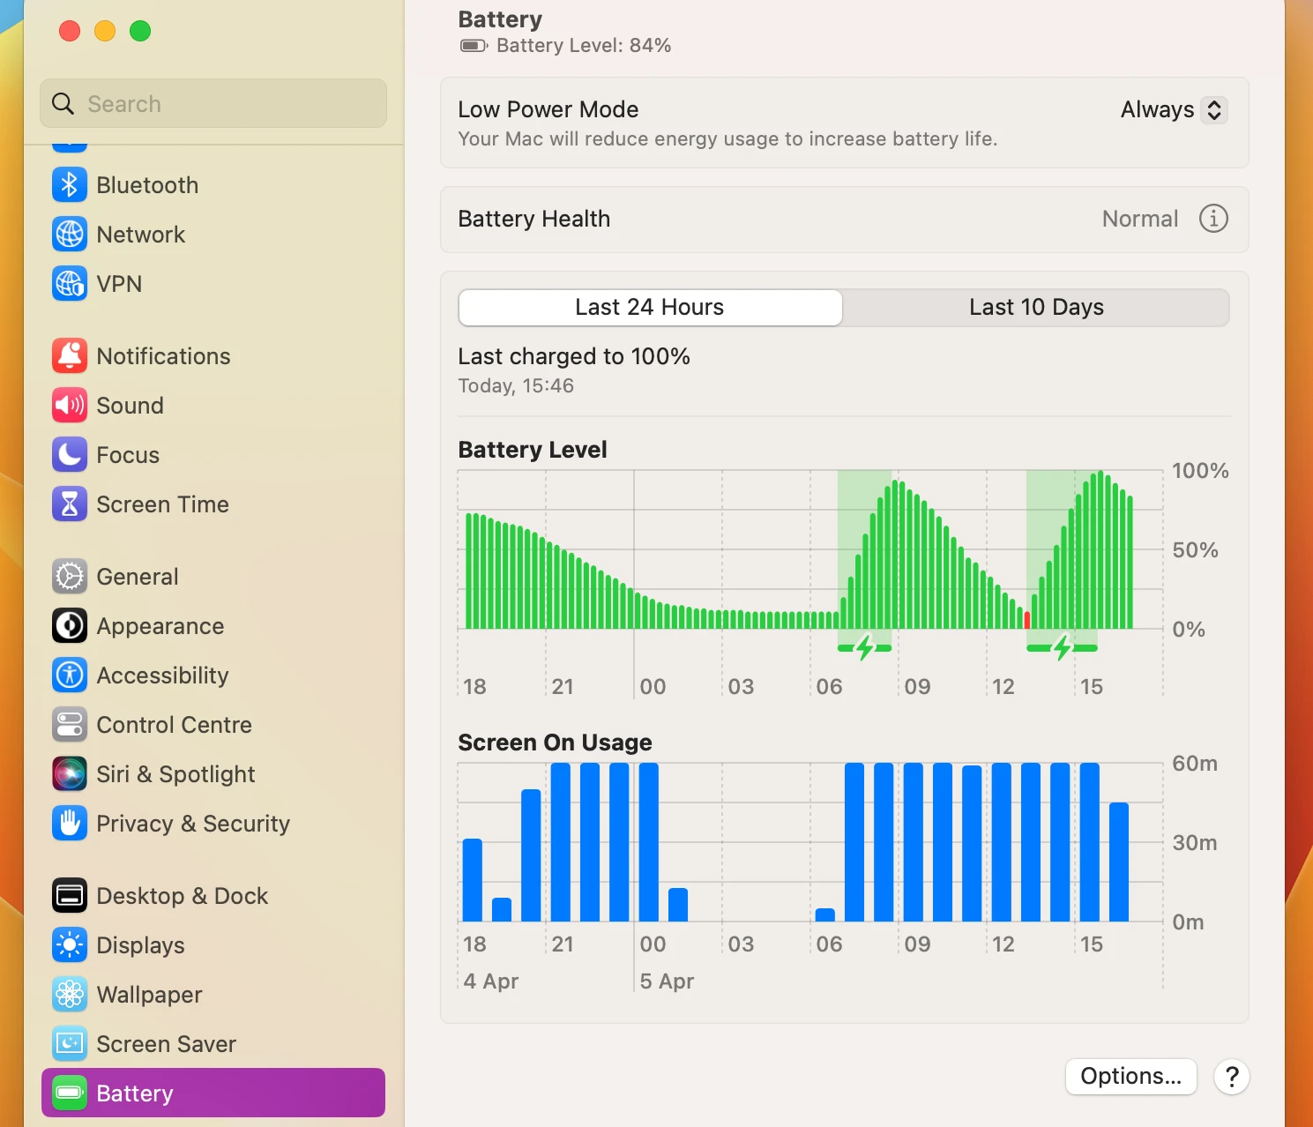This screenshot has height=1127, width=1313.
Task: Open help with the question mark button
Action: click(1231, 1076)
